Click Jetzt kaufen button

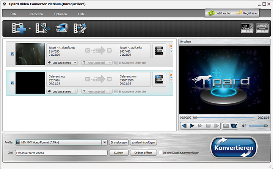pos(220,13)
